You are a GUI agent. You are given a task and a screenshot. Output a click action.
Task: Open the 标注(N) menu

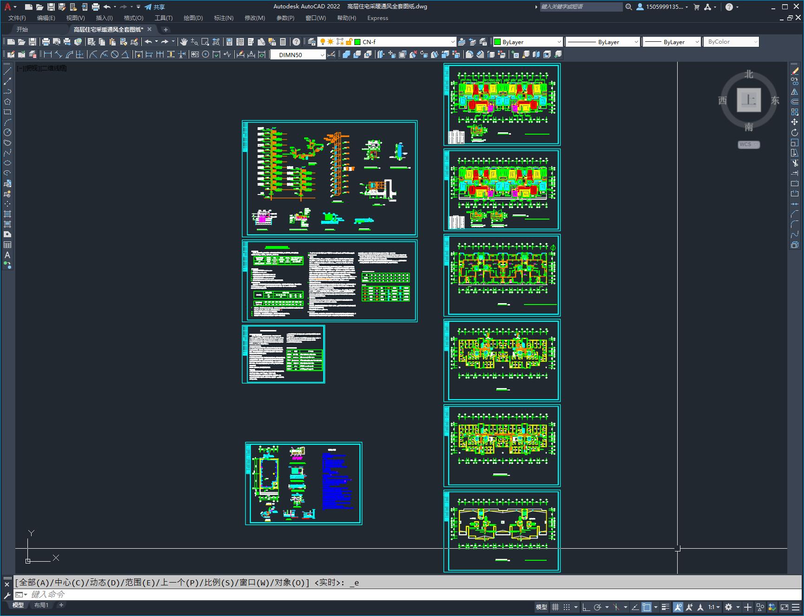(x=223, y=18)
